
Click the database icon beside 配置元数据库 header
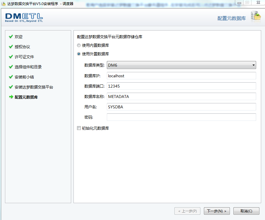point(256,17)
